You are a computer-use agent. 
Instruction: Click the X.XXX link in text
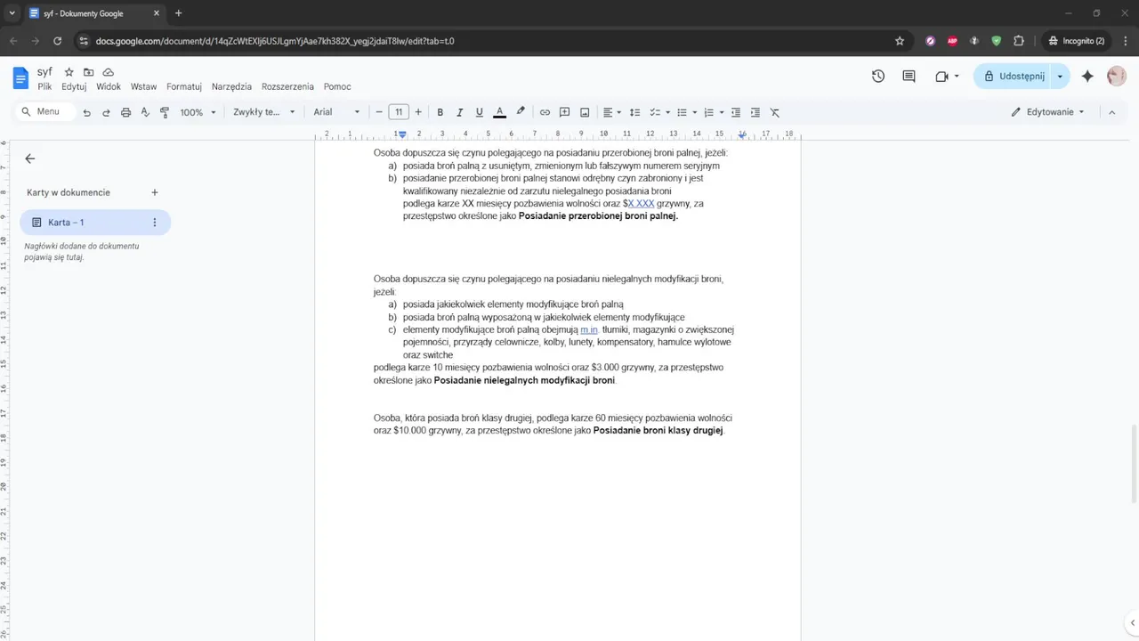[x=641, y=204]
